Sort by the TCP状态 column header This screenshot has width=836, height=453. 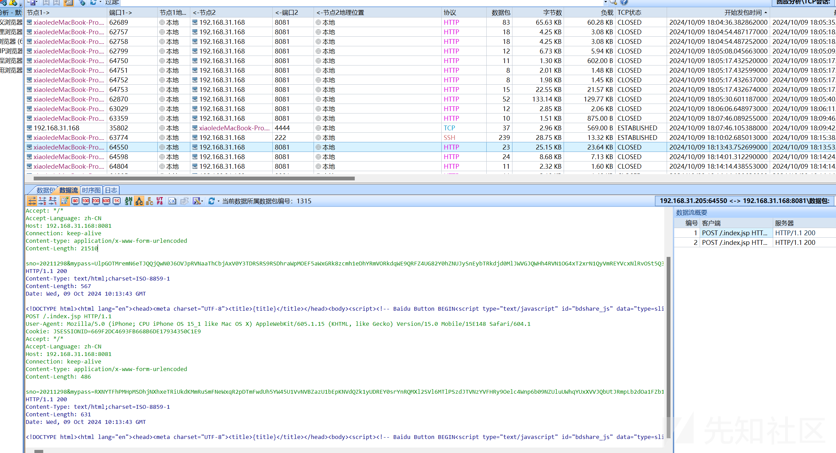641,13
